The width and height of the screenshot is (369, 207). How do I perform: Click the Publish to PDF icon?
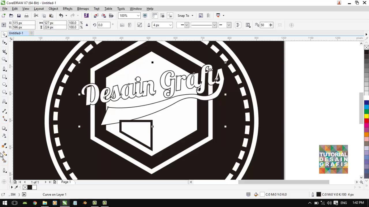point(111,16)
